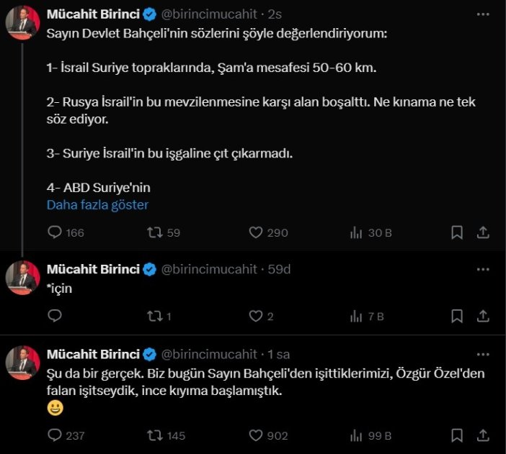Screen dimensions: 506x454
Task: Like the '*için' tweet with 2 likes
Action: 255,316
